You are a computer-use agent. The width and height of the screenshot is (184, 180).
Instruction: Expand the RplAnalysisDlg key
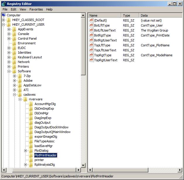coord(25,165)
